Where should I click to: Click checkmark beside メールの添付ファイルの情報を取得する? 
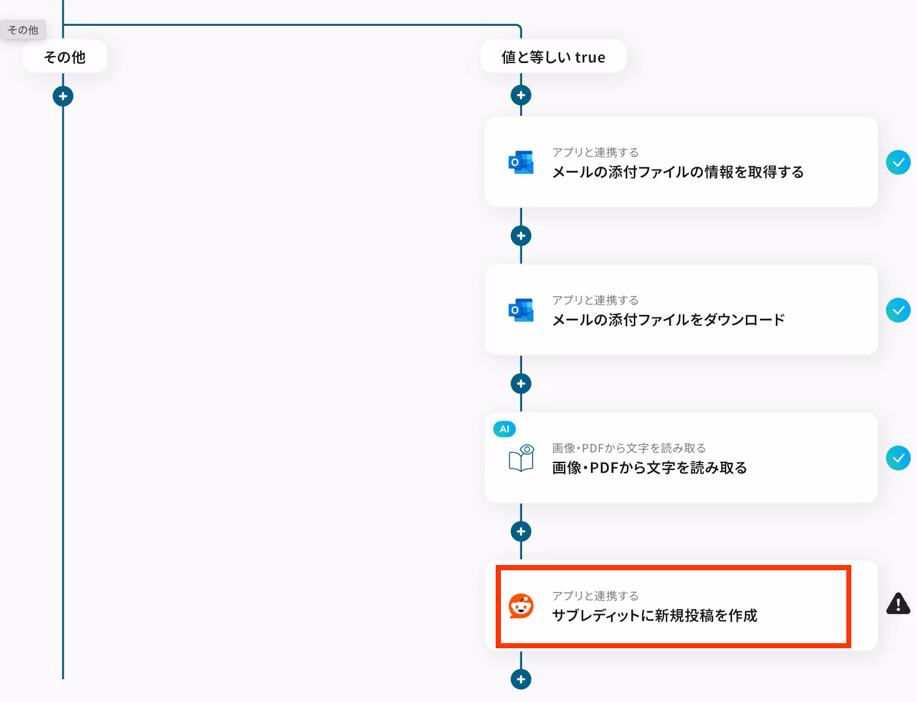pos(898,162)
